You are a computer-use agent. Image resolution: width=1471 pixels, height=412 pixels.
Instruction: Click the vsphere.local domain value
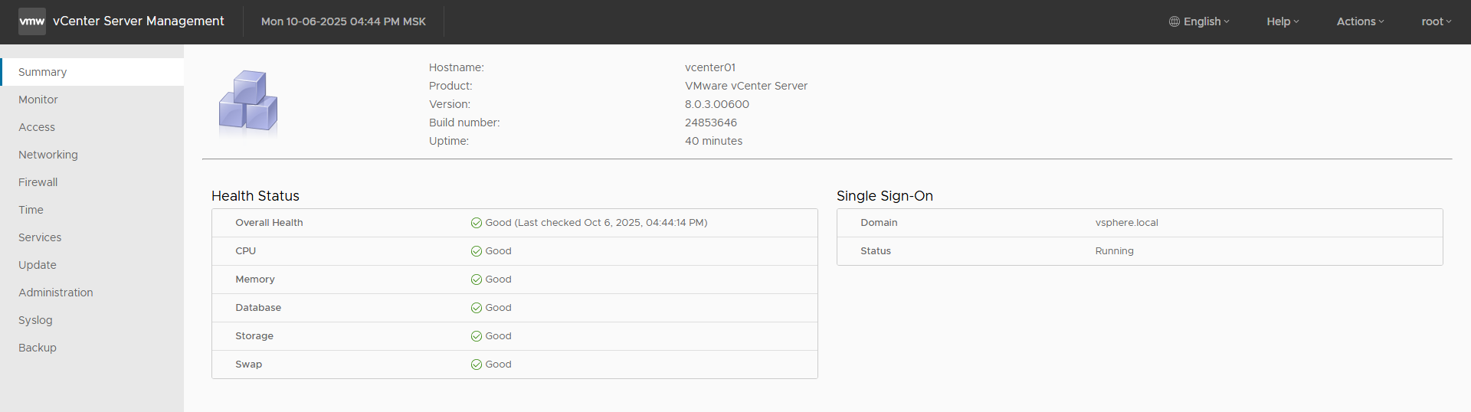1126,223
